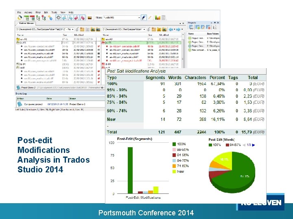Click the first icon in the Projects panel toolbar
This screenshot has width=293, height=219.
pos(191,27)
